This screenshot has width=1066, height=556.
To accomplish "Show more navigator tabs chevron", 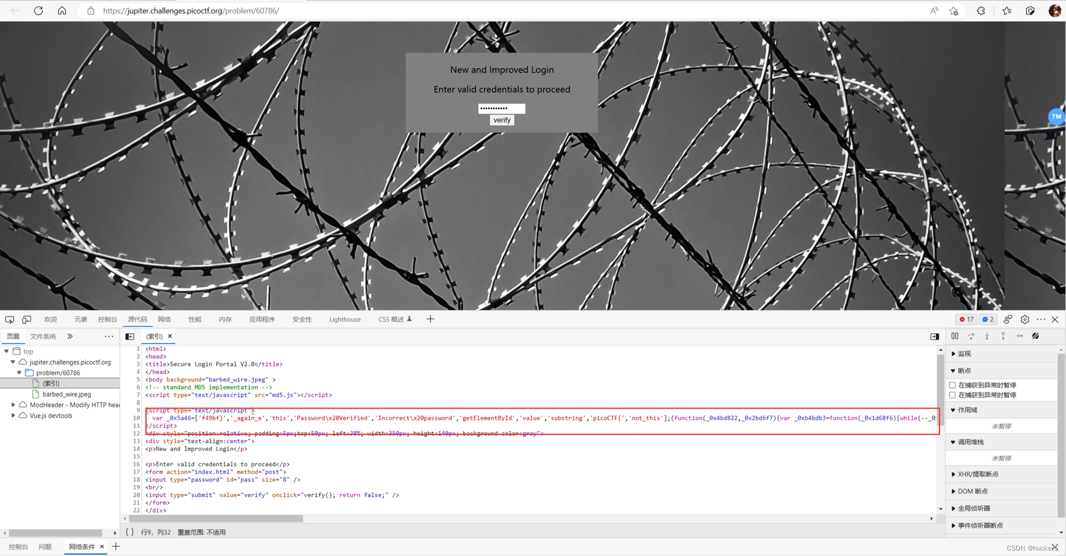I will click(x=70, y=337).
